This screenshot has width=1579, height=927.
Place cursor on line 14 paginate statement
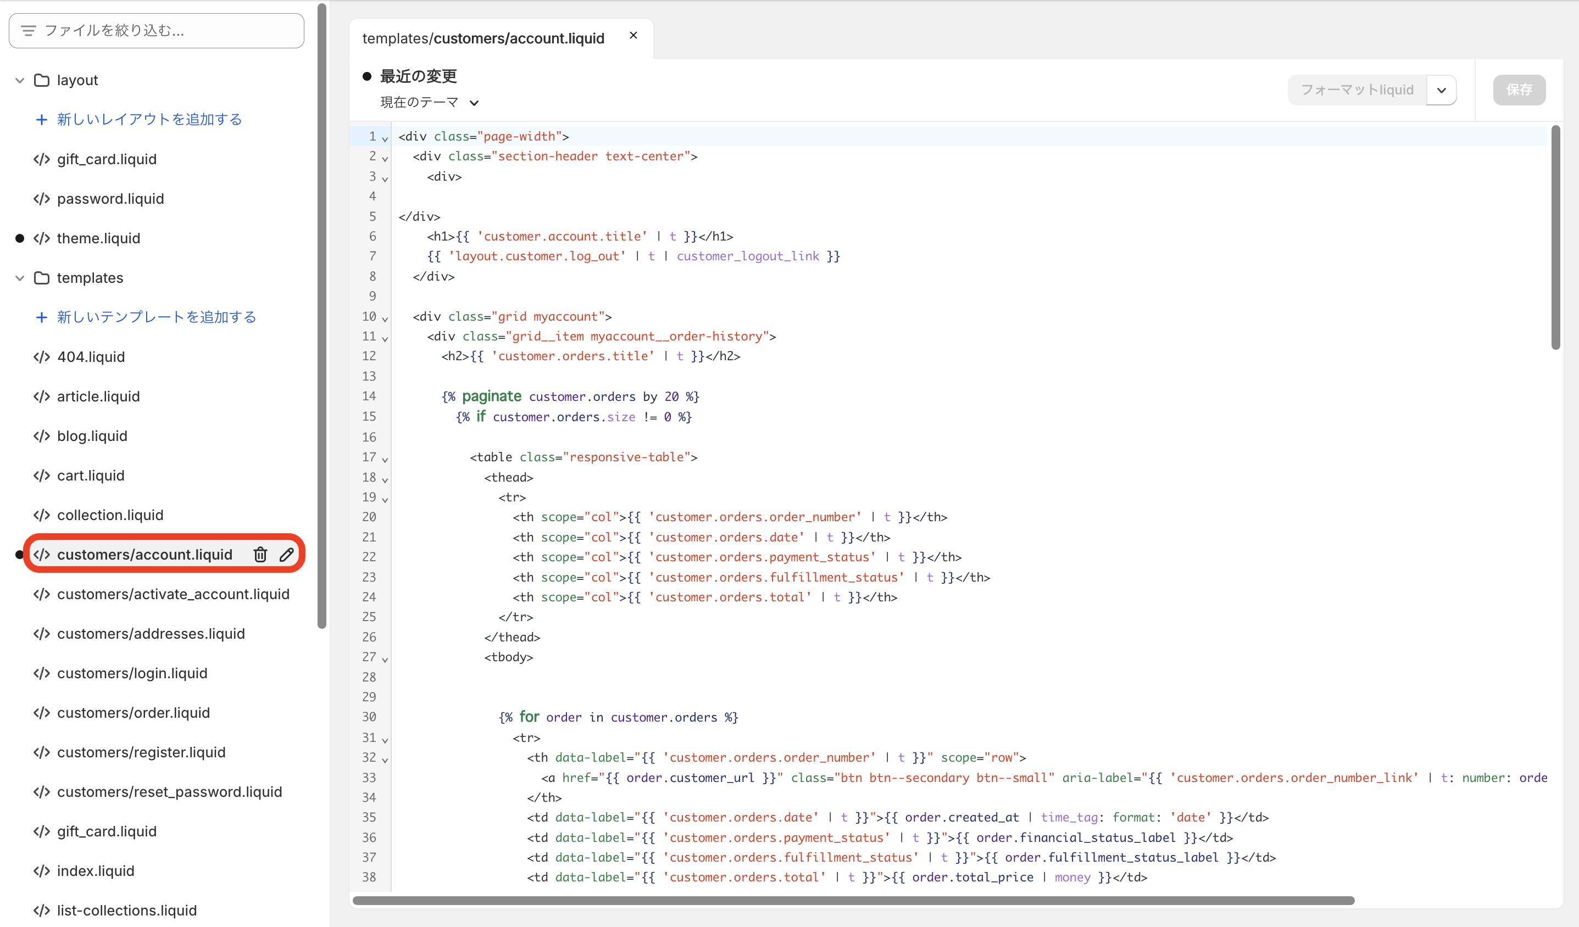[570, 397]
